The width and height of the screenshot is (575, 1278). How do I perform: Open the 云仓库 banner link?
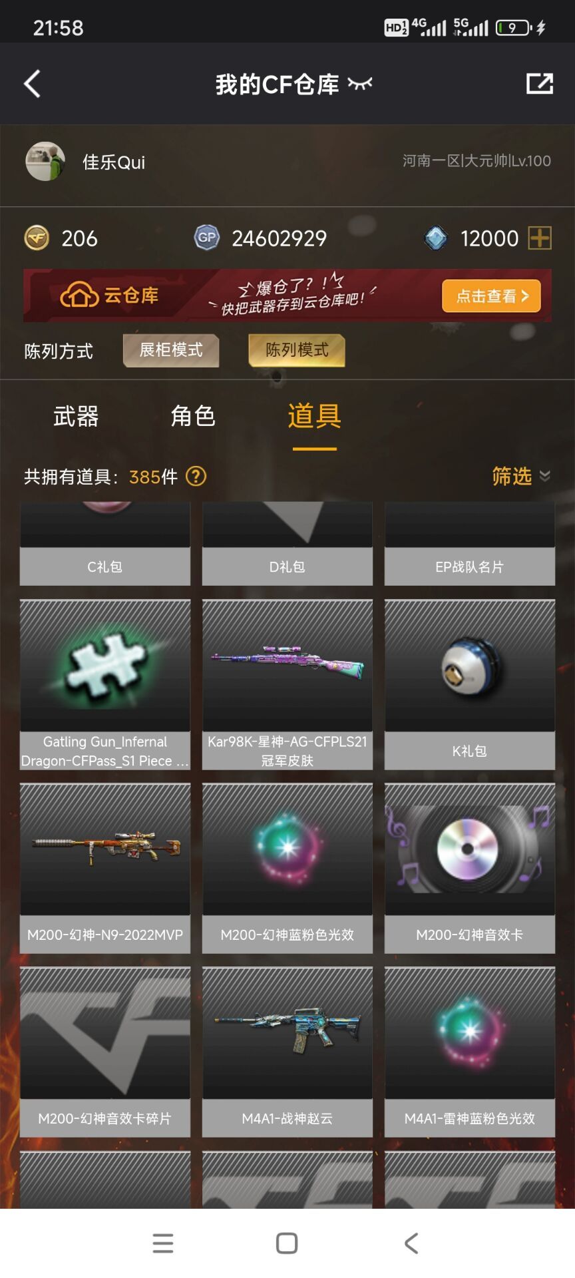(x=110, y=295)
